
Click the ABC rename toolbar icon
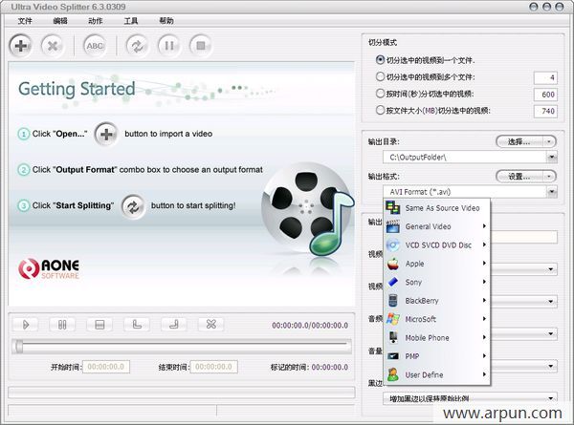[x=95, y=46]
